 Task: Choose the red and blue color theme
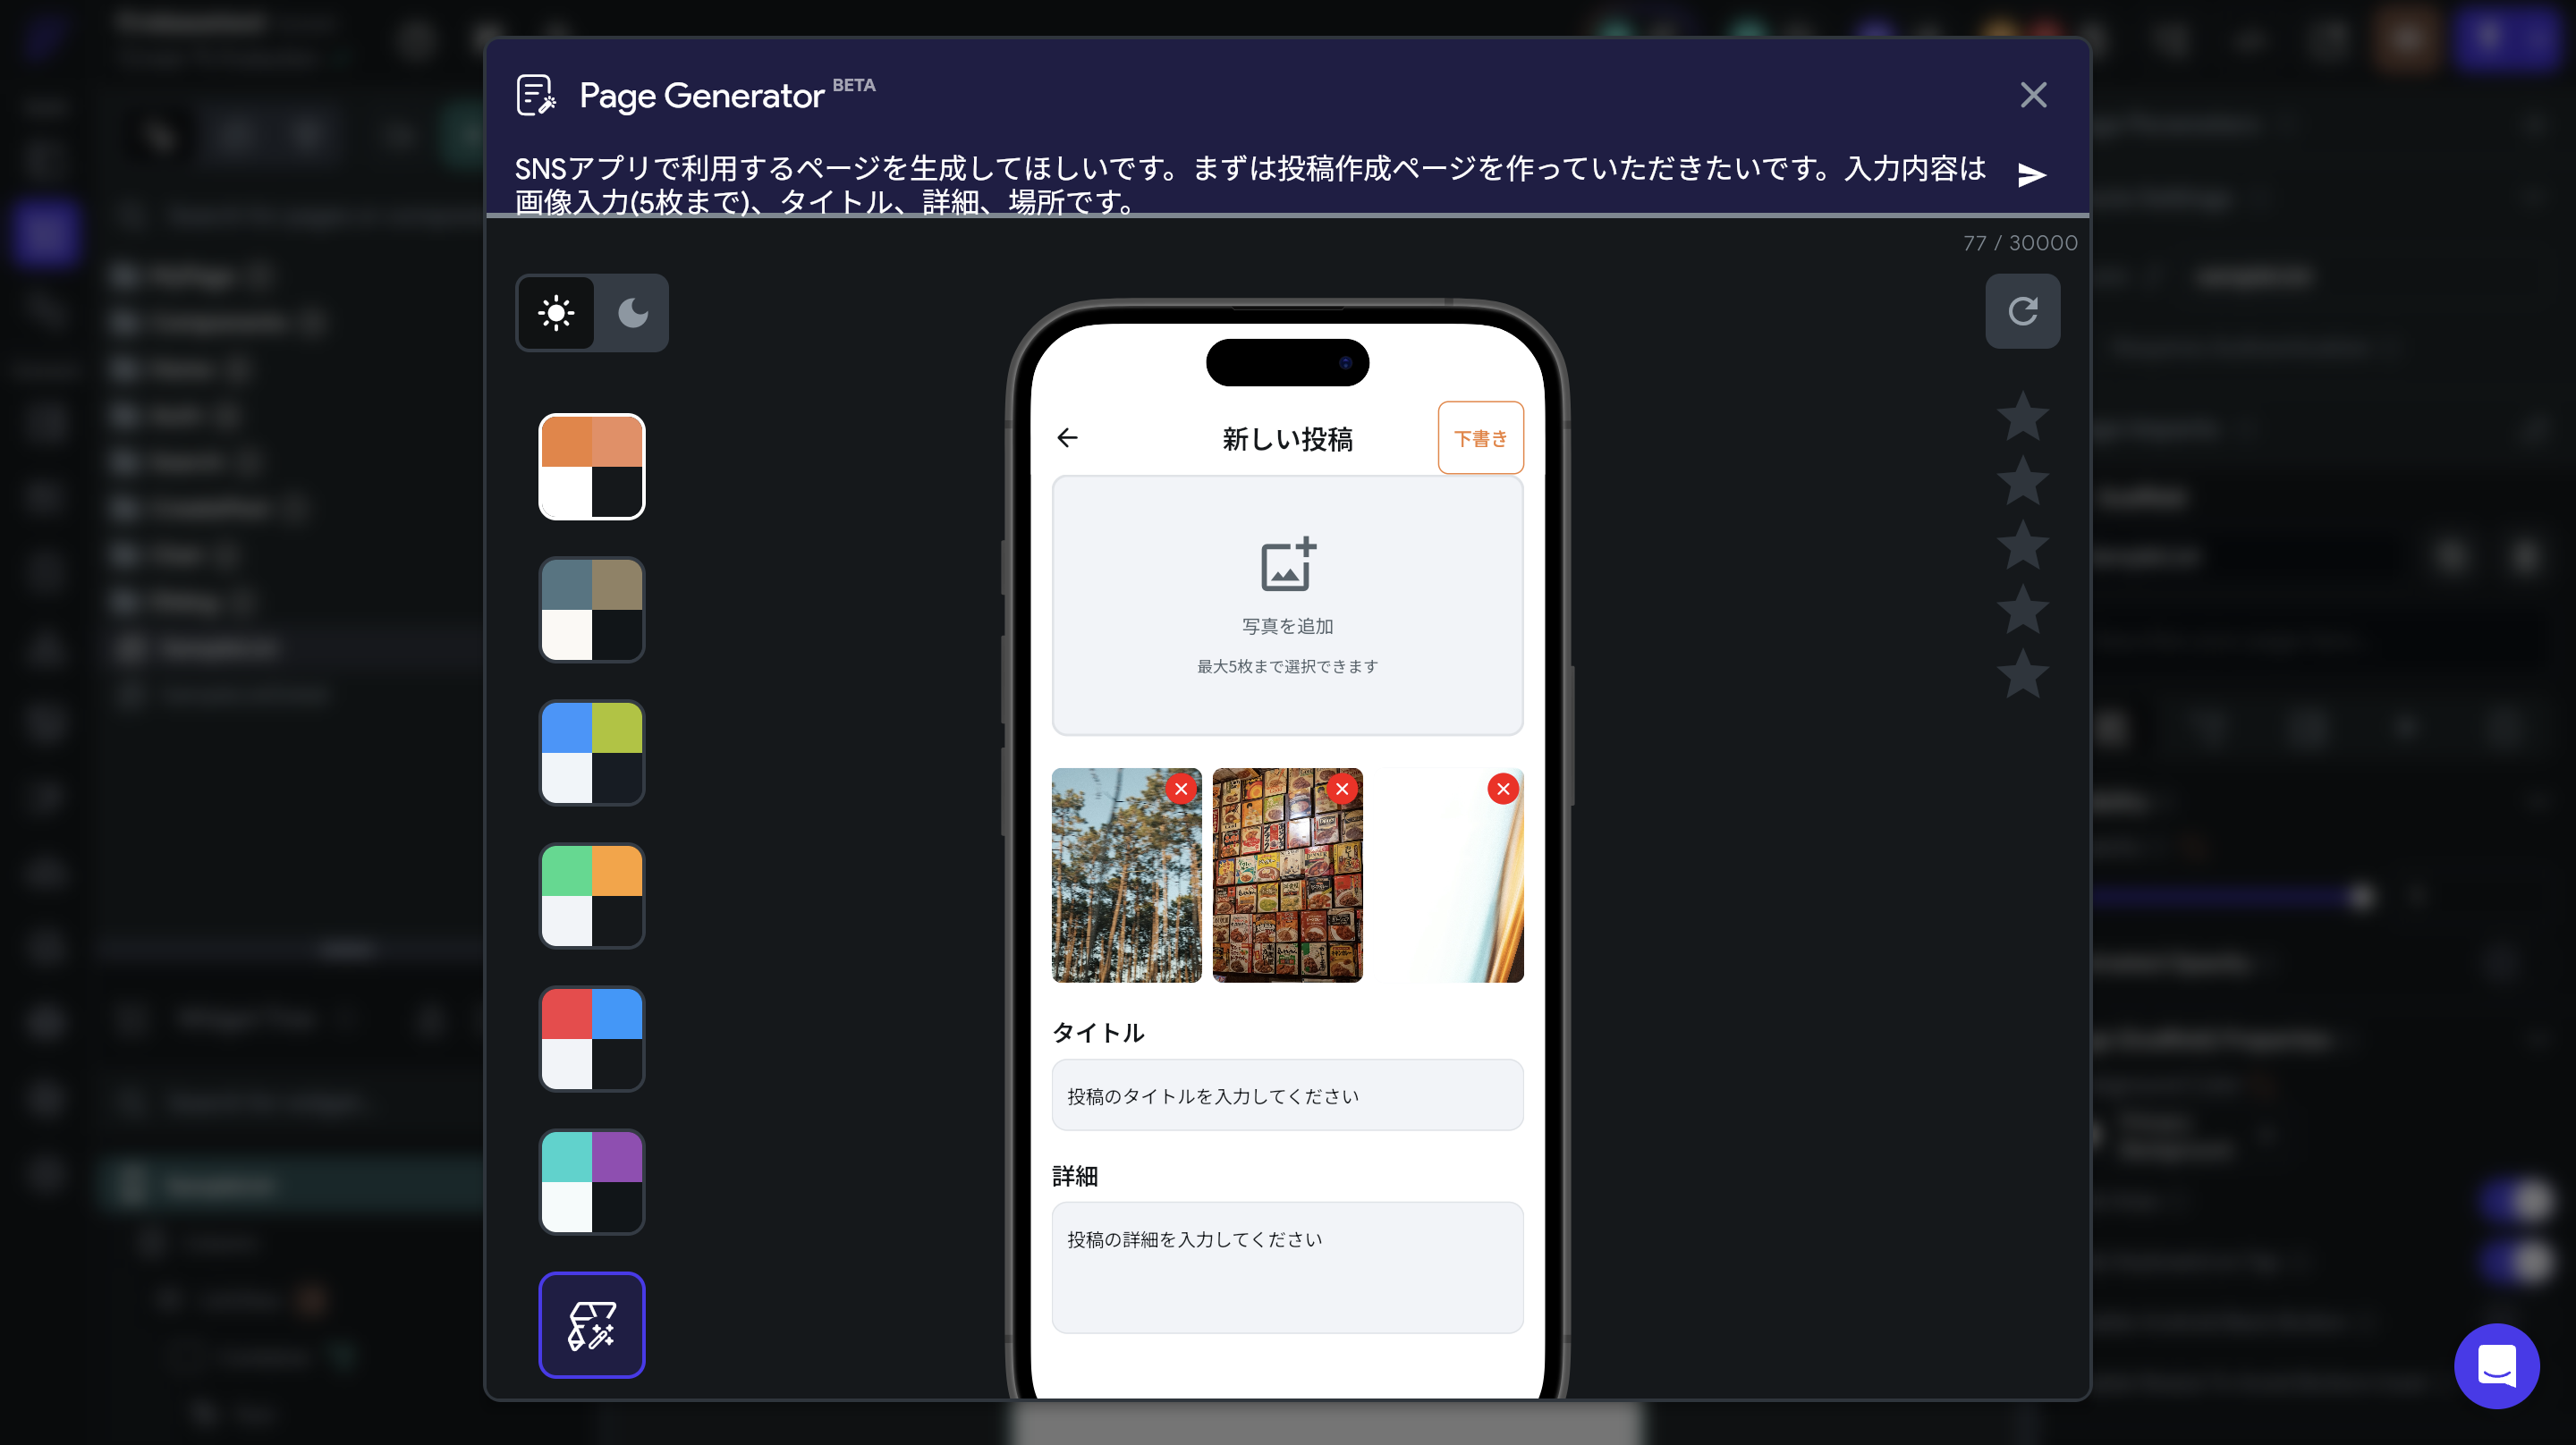(x=591, y=1039)
